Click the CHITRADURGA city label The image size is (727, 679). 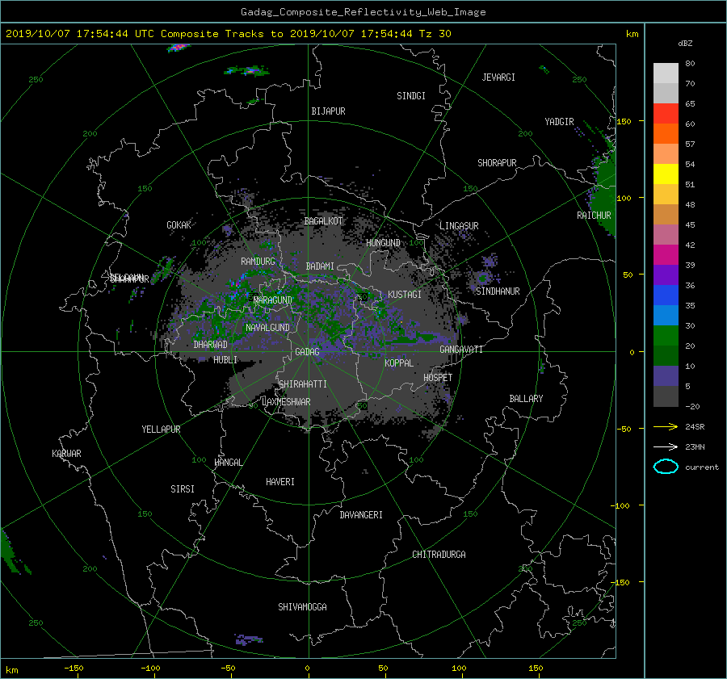439,555
